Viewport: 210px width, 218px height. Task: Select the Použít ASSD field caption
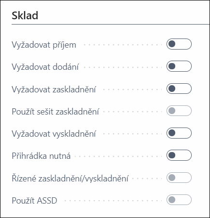(34, 201)
